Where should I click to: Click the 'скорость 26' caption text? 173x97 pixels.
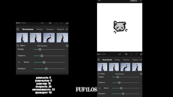(x=44, y=86)
